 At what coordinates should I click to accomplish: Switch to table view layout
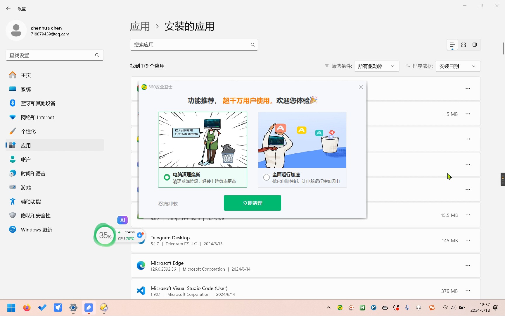(x=475, y=45)
